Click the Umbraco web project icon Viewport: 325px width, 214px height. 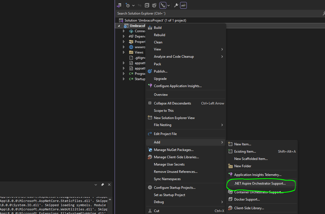click(x=126, y=26)
